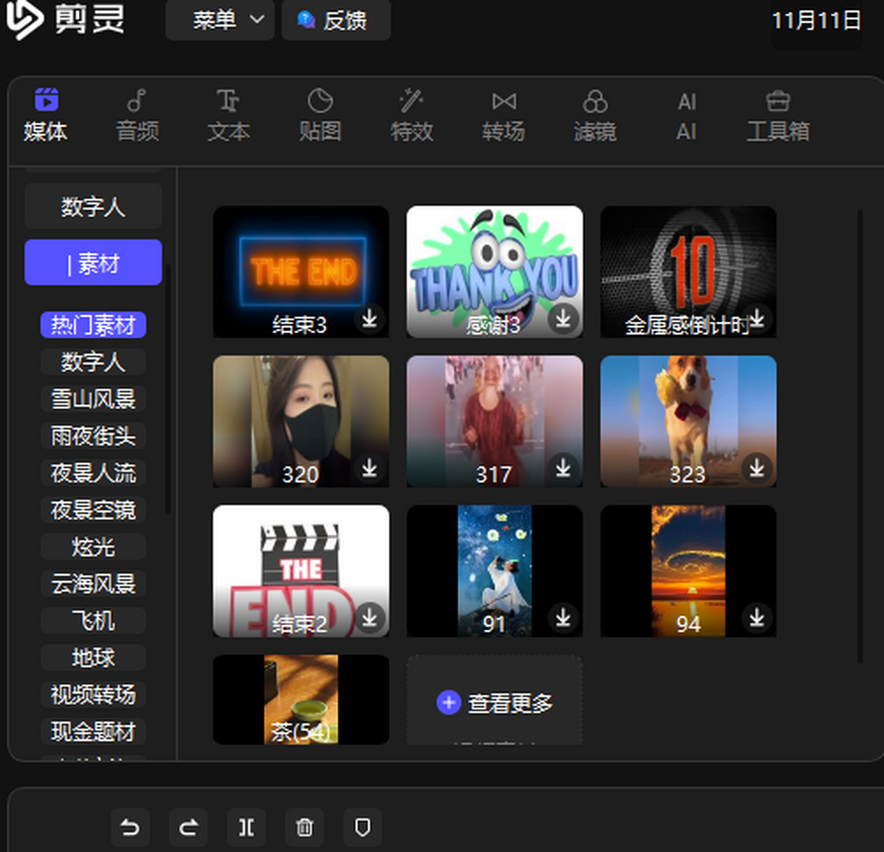
Task: Click the trash delete icon
Action: pos(304,828)
